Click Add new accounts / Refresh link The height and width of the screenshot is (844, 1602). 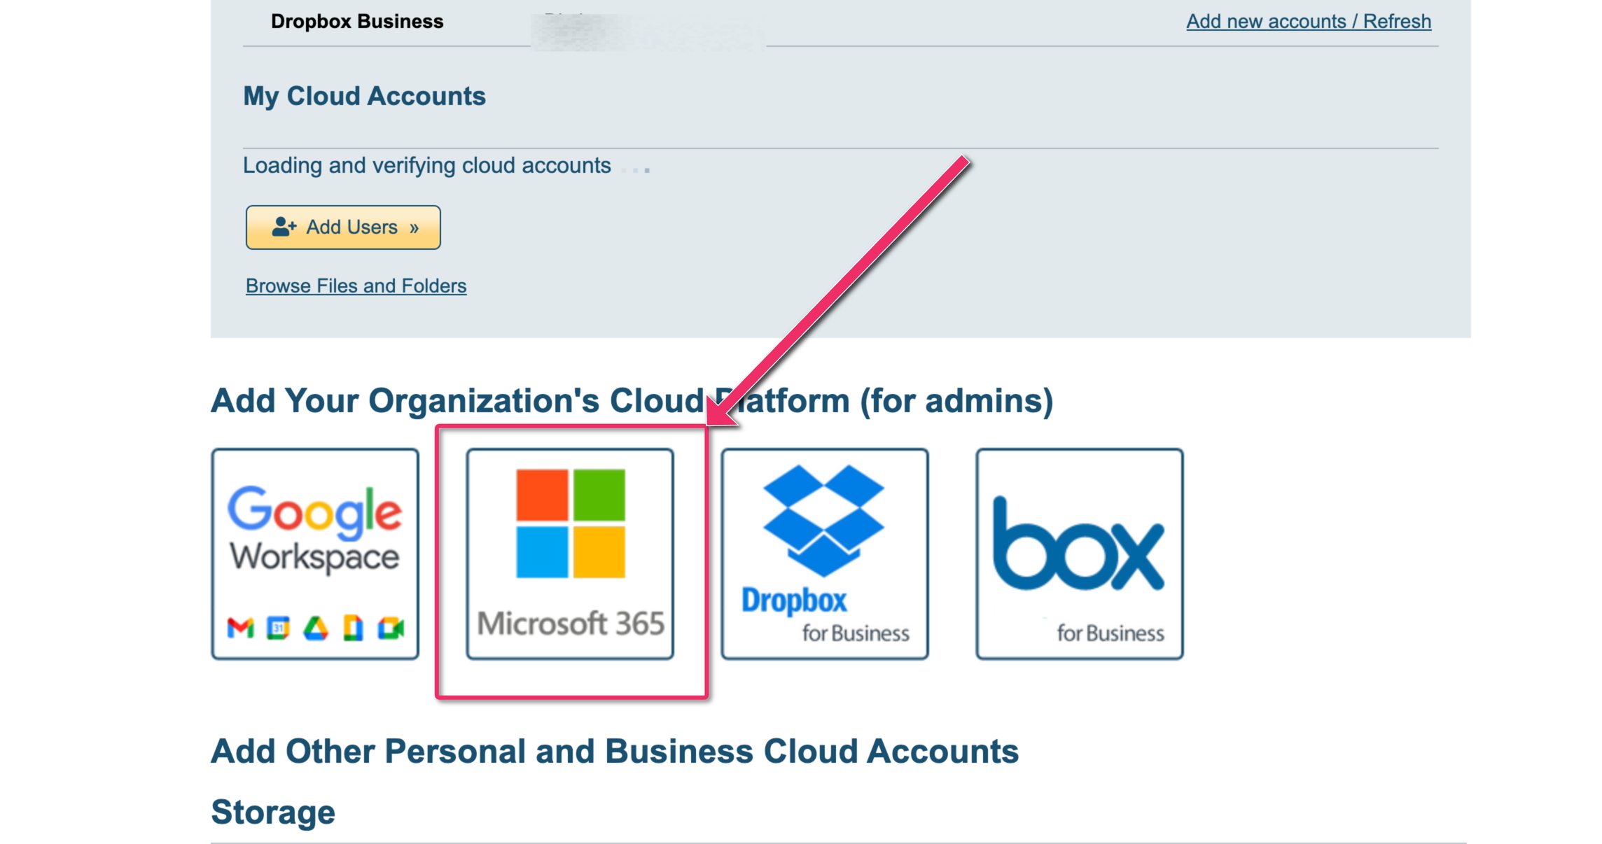click(x=1309, y=21)
